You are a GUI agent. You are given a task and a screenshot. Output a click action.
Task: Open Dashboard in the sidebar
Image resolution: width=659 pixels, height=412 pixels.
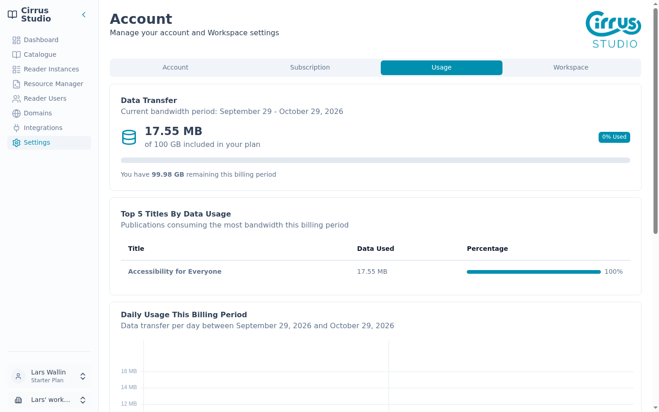coord(49,40)
